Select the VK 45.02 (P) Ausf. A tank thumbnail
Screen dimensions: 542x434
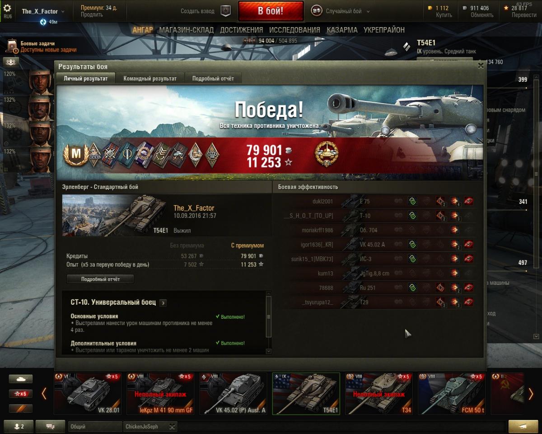point(233,394)
